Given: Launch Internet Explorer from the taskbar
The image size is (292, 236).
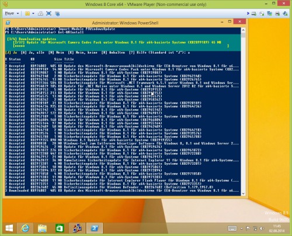Looking at the screenshot, I should (25, 228).
